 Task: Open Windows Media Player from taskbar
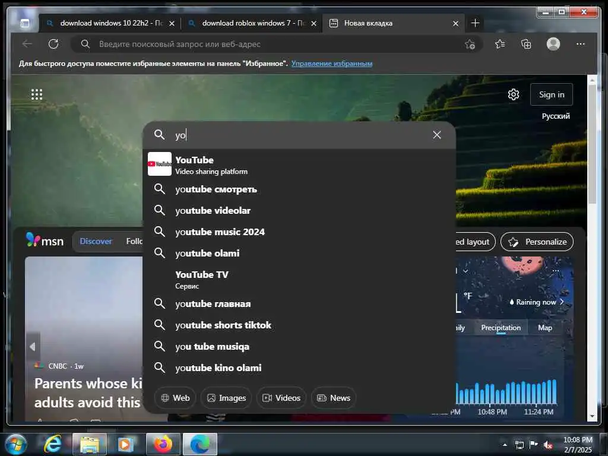click(x=125, y=444)
